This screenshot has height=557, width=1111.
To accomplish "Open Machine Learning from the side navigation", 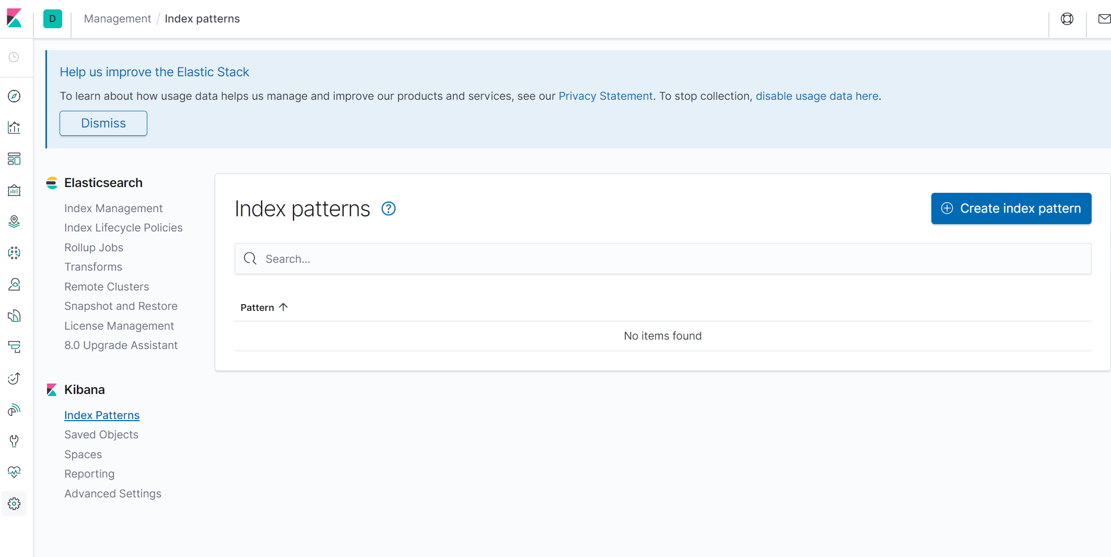I will point(14,253).
